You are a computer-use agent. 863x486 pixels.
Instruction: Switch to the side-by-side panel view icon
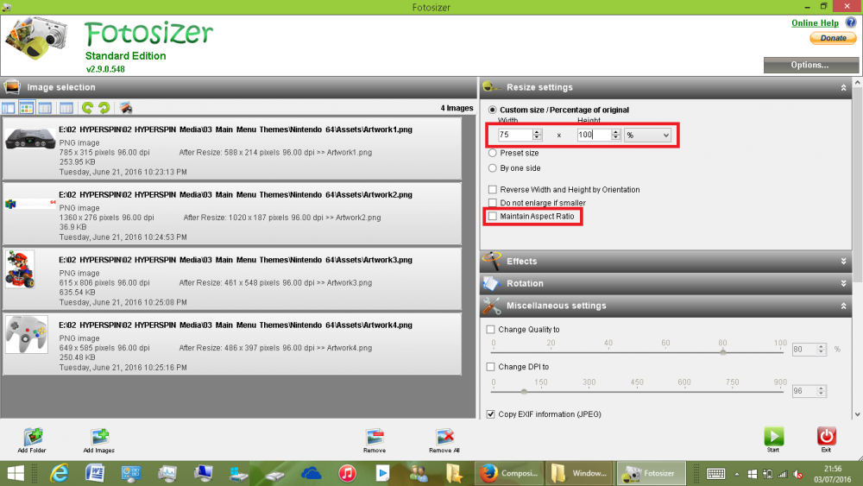point(9,108)
